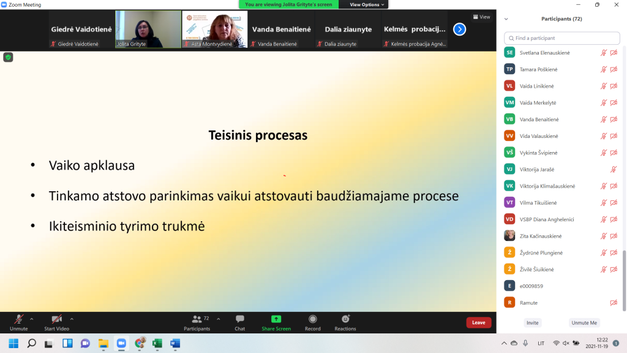
Task: Select Dalia ziaunyte video tile
Action: point(348,29)
